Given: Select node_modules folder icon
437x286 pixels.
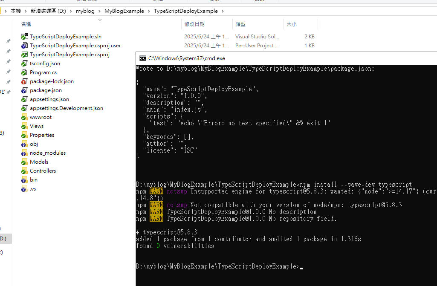Looking at the screenshot, I should 25,153.
